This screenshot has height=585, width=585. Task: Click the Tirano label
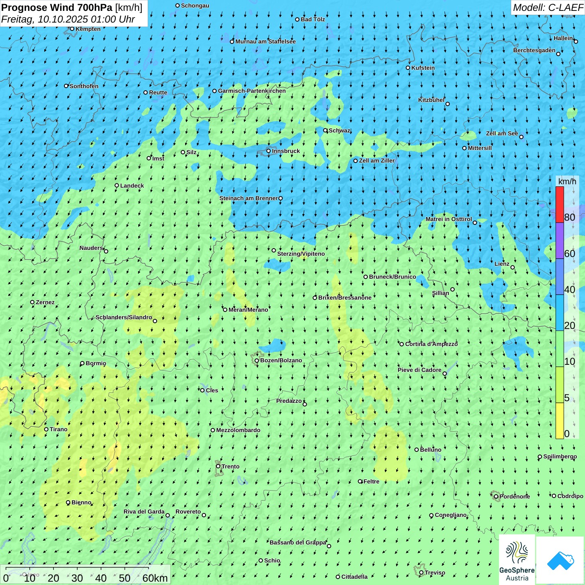(x=58, y=429)
